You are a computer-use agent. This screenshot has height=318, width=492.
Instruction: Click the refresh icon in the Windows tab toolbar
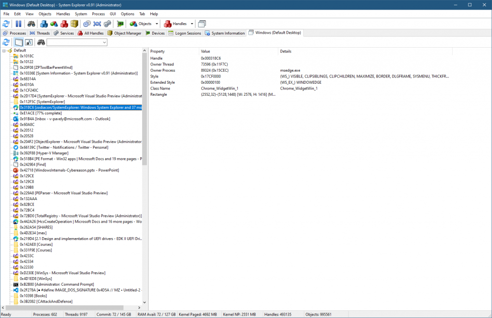[x=6, y=42]
